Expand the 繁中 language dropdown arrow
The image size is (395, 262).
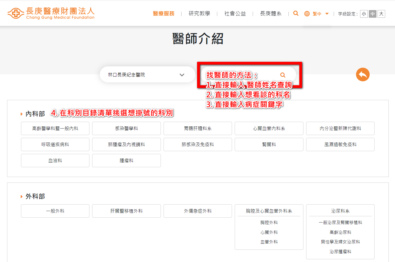[327, 14]
